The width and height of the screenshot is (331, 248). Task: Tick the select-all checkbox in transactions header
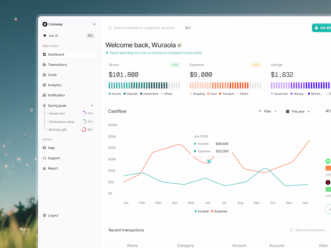112,246
